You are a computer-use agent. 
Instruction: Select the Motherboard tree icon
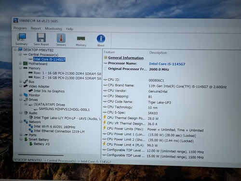pos(26,64)
